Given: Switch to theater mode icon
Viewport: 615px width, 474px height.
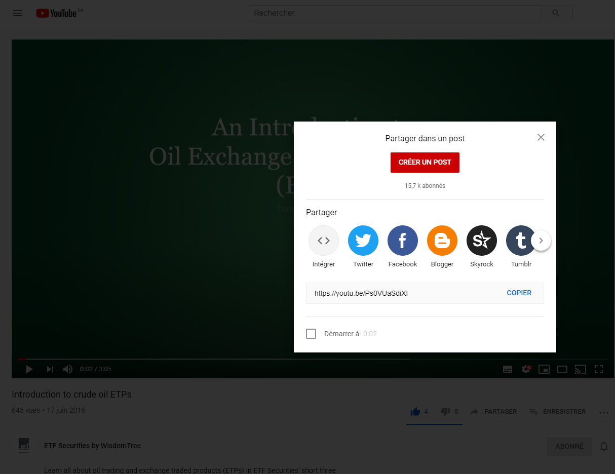Looking at the screenshot, I should 562,369.
